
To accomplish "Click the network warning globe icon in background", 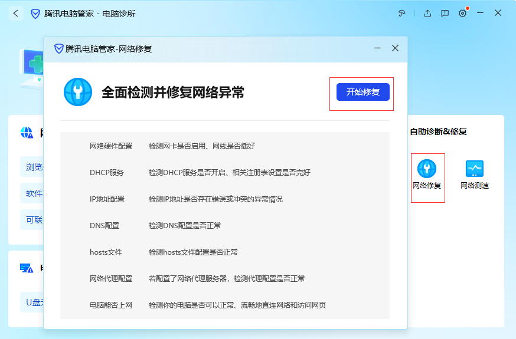I will (x=27, y=133).
